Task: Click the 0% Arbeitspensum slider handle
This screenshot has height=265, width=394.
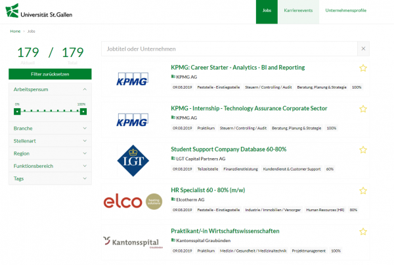Action: pyautogui.click(x=17, y=112)
